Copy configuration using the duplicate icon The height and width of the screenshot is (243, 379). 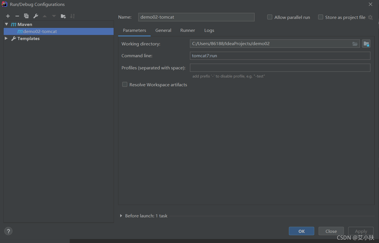(x=26, y=16)
